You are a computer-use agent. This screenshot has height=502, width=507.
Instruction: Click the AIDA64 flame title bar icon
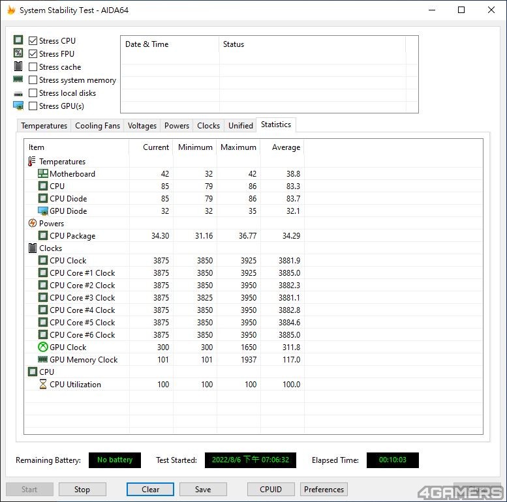[11, 10]
